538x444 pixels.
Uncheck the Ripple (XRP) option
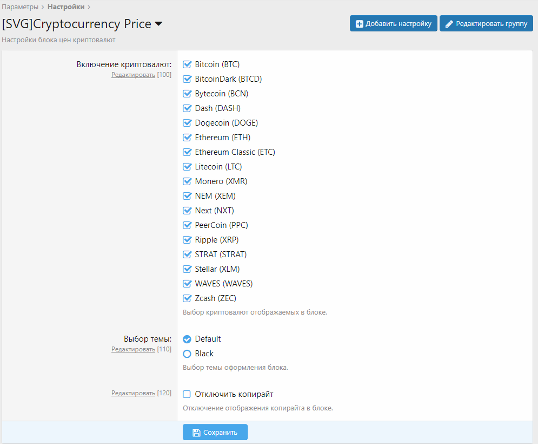pos(188,240)
